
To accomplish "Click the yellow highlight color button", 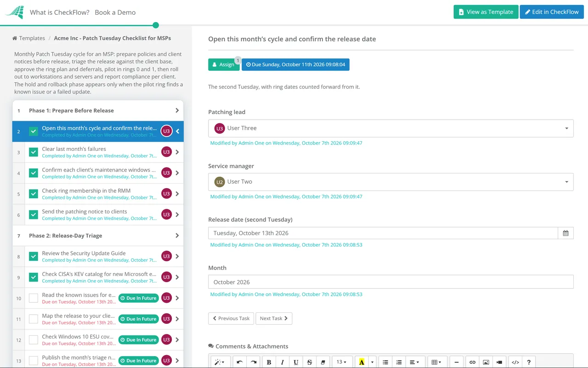I will (362, 362).
